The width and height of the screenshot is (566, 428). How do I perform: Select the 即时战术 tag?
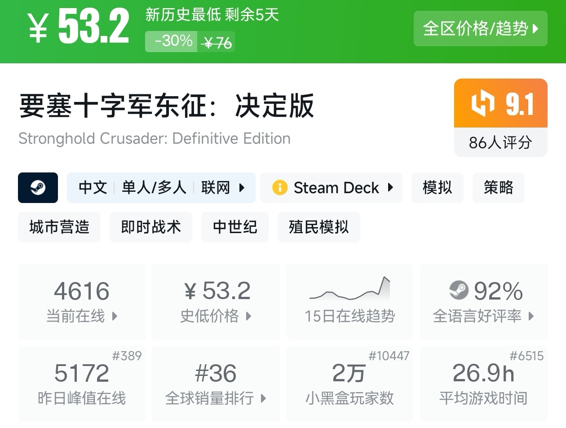coord(151,227)
